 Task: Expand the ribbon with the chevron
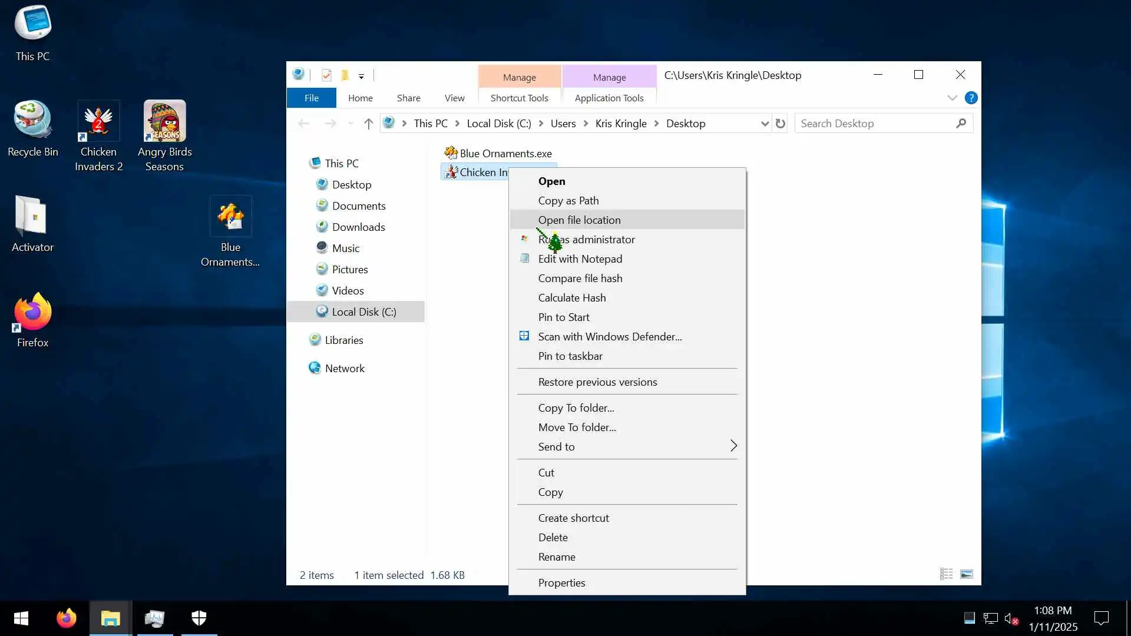coord(953,98)
